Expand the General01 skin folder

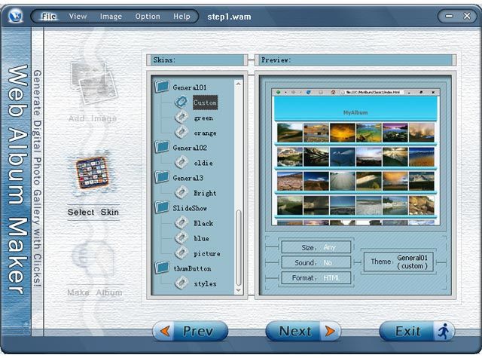162,87
